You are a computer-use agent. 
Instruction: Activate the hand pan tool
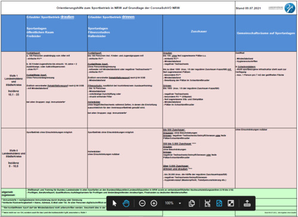pyautogui.click(x=126, y=203)
